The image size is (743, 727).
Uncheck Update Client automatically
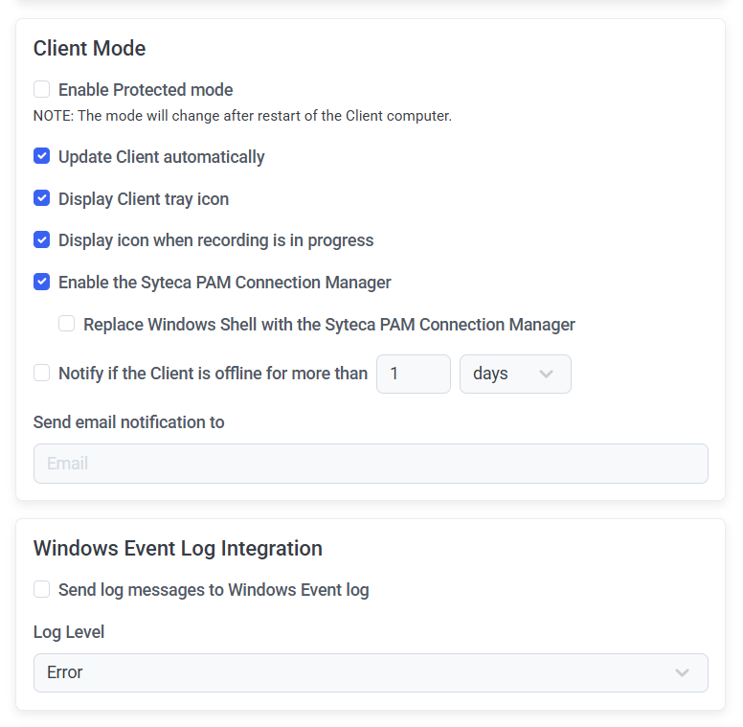coord(41,156)
